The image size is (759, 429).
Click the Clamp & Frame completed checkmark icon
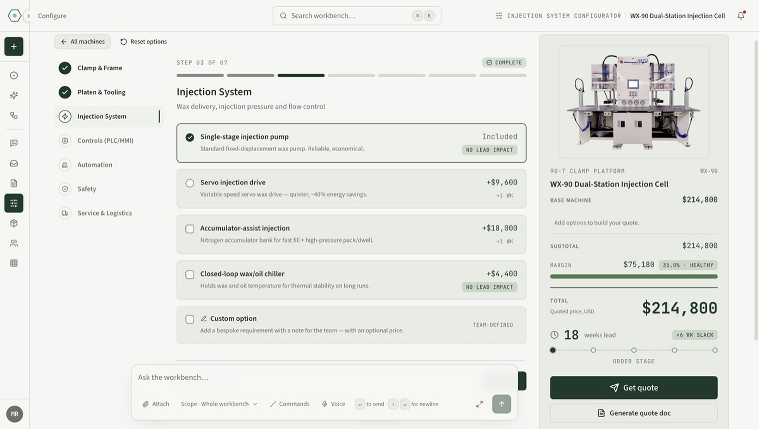coord(65,68)
